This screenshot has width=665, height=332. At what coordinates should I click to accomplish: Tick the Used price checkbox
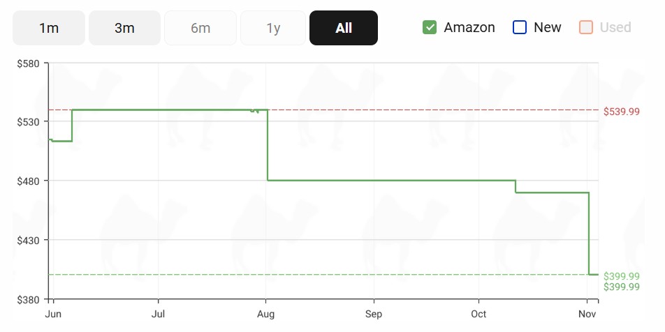[x=586, y=28]
